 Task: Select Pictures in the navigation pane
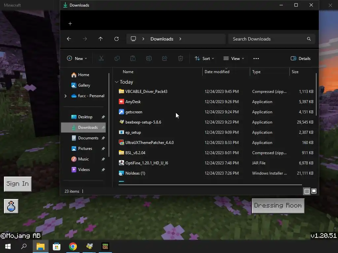tap(84, 149)
